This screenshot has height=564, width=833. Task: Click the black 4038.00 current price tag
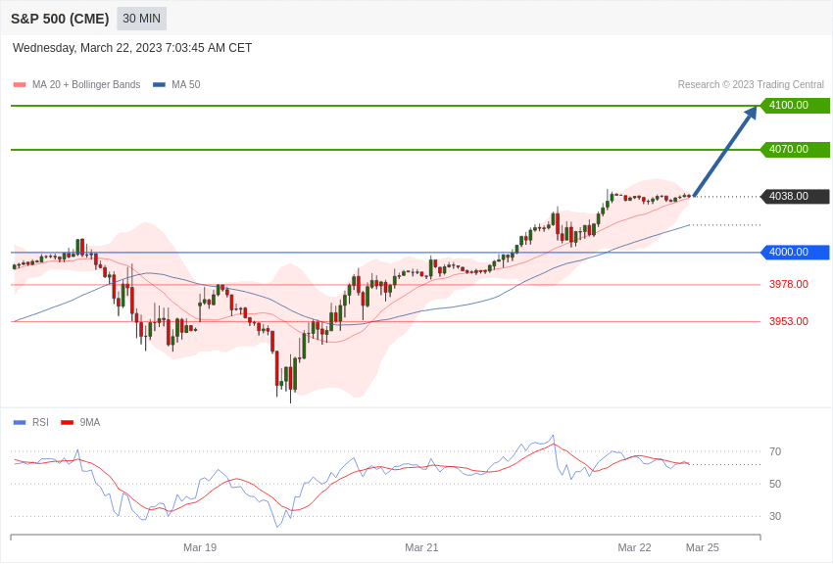tap(795, 197)
